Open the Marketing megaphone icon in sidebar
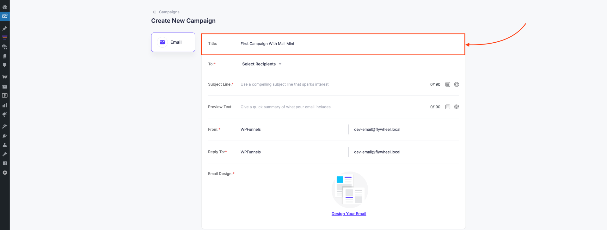607x230 pixels. (x=5, y=114)
